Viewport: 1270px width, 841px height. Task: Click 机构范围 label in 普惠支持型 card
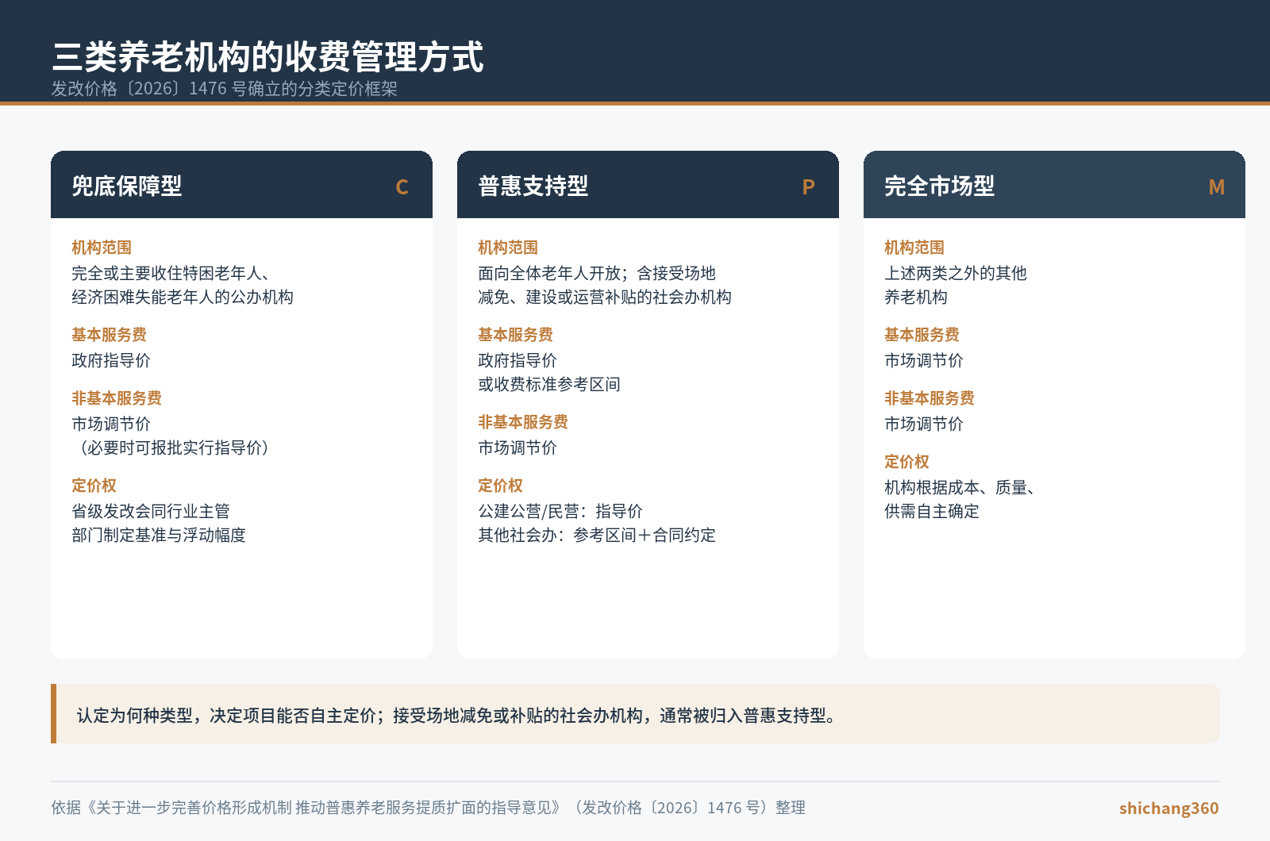pos(508,248)
